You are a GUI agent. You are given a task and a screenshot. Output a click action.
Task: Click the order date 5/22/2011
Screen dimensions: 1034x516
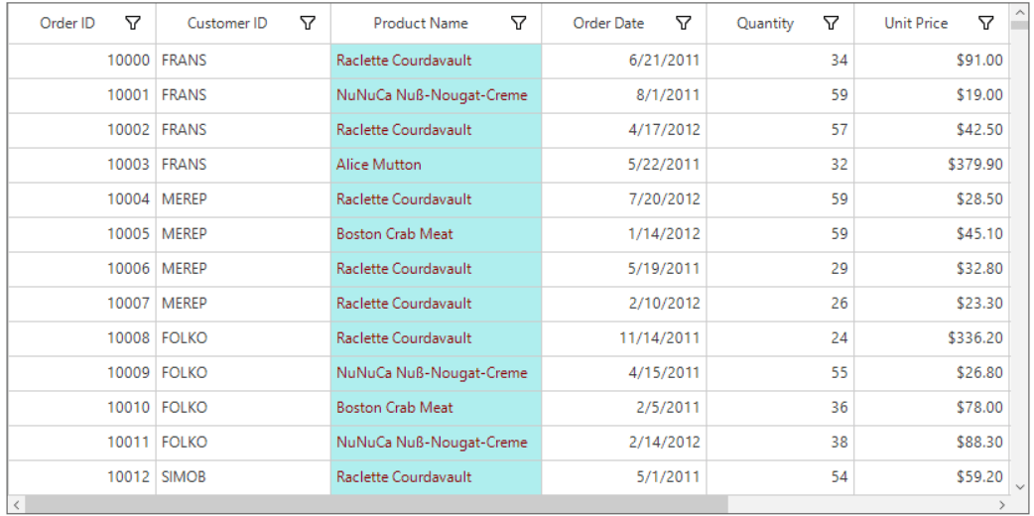pyautogui.click(x=624, y=165)
